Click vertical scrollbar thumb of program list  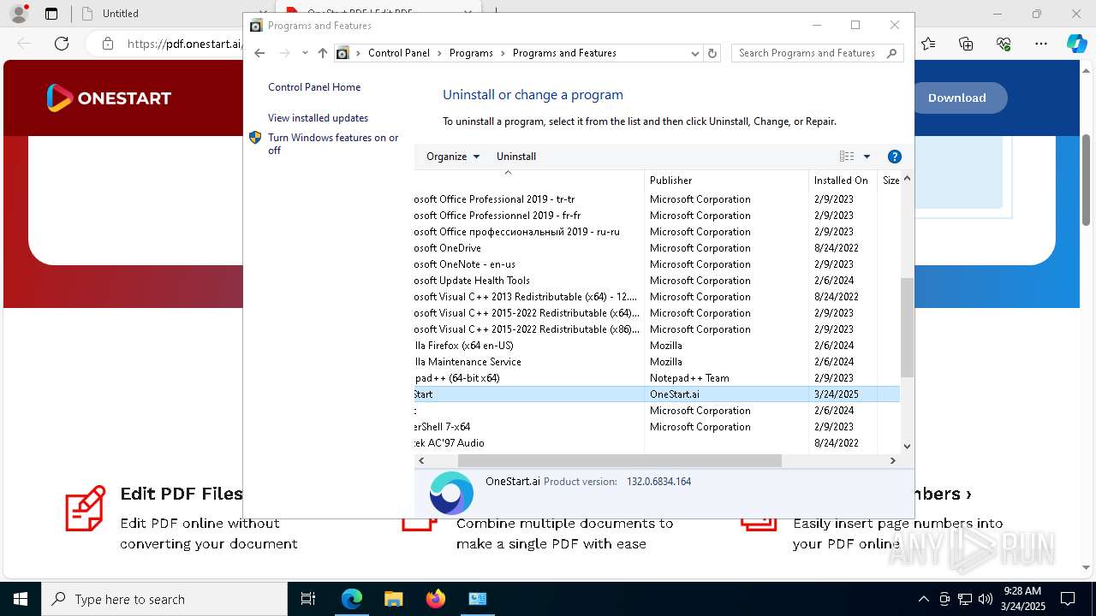(x=907, y=327)
